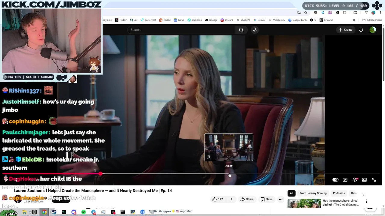Select the From Jeremy Boreing chip

tap(313, 193)
